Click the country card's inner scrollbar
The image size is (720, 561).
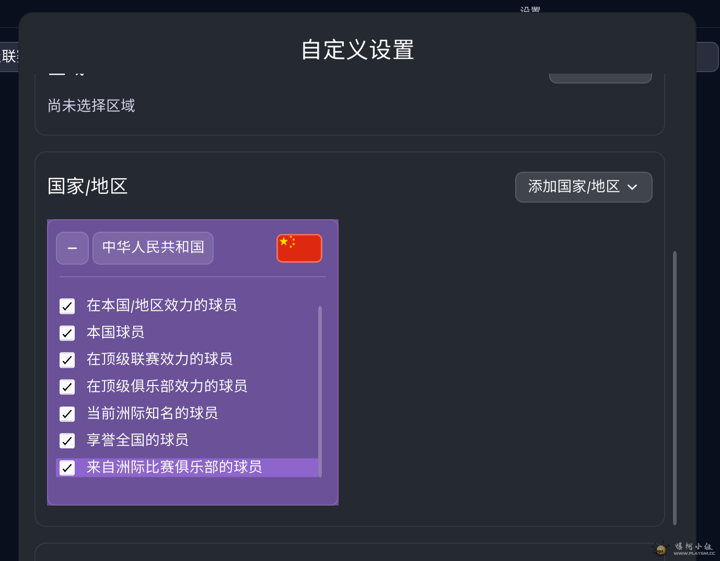coord(320,391)
